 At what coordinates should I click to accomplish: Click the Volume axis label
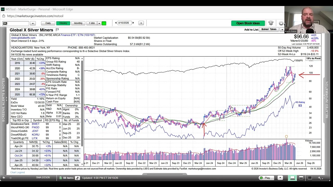(309, 141)
